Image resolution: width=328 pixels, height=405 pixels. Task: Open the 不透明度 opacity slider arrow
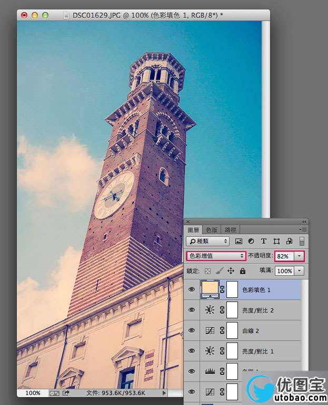299,256
